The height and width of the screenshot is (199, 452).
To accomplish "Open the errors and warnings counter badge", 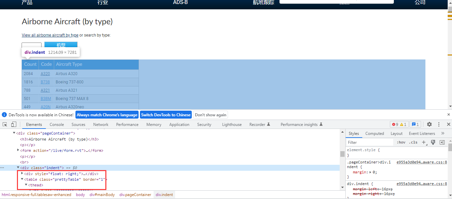I will 399,124.
